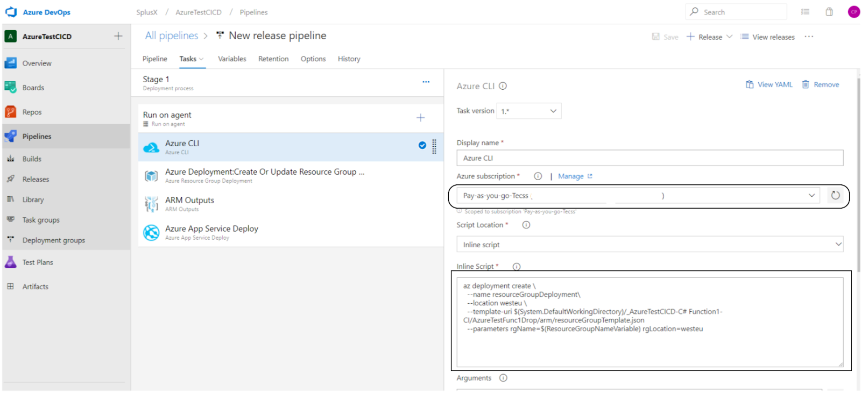The width and height of the screenshot is (861, 393).
Task: Click the ARM Outputs task icon
Action: tap(151, 204)
